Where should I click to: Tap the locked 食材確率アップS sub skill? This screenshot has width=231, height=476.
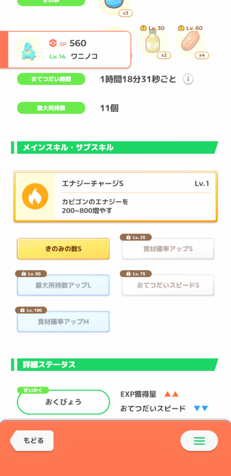168,249
